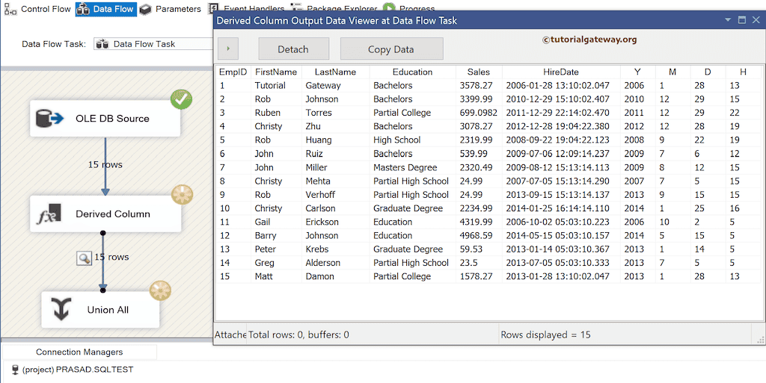Switch to the Control Flow tab
766x383 pixels.
[x=37, y=9]
